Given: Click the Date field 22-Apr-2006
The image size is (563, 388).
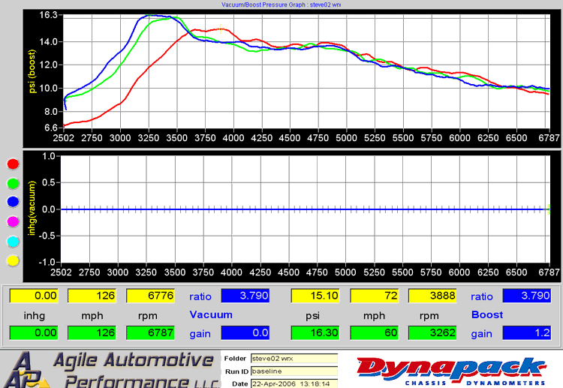Looking at the screenshot, I should click(294, 383).
